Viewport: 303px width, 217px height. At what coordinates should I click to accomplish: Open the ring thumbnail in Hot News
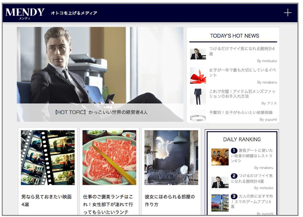(x=198, y=116)
